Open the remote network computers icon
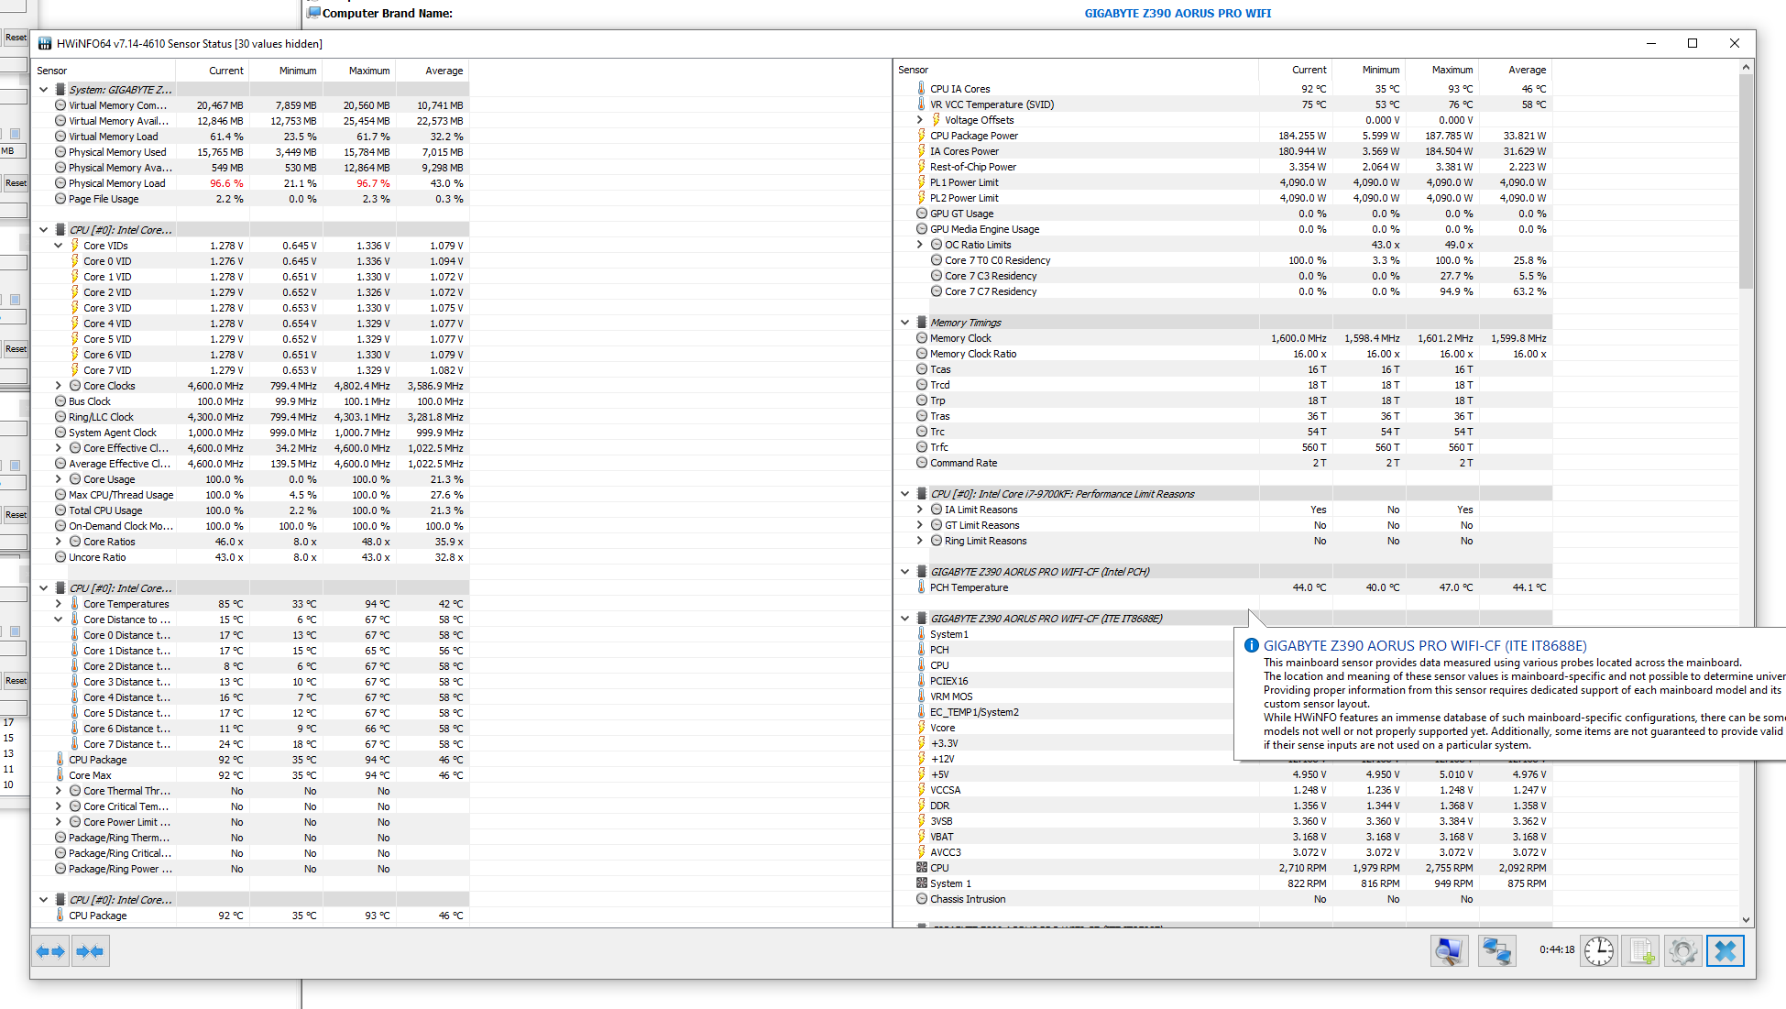Screen dimensions: 1786x1009 [x=1496, y=951]
